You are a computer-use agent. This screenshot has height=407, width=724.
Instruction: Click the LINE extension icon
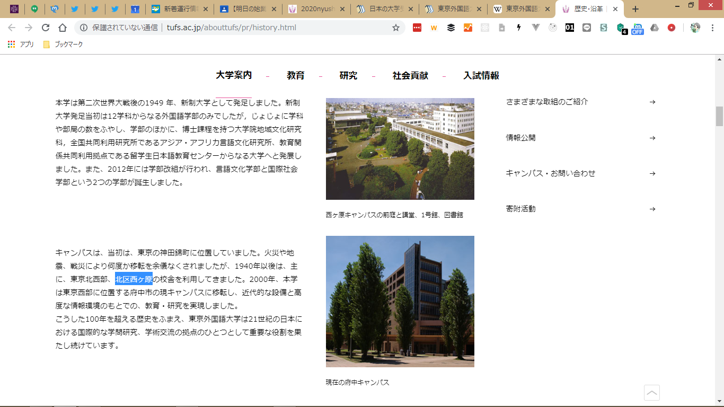[x=587, y=28]
